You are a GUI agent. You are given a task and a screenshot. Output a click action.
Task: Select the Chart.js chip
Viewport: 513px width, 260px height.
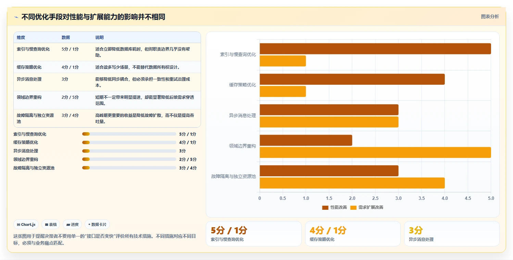point(26,224)
